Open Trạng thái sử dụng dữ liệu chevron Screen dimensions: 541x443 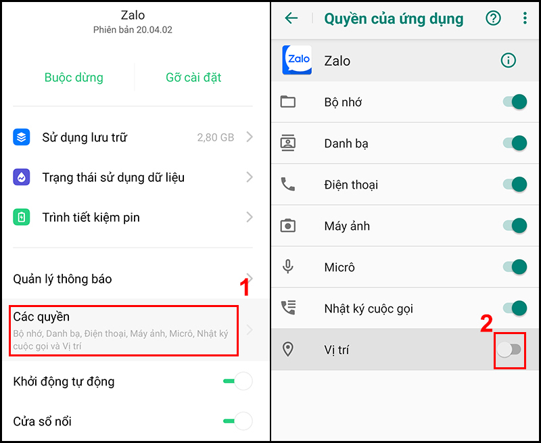250,177
